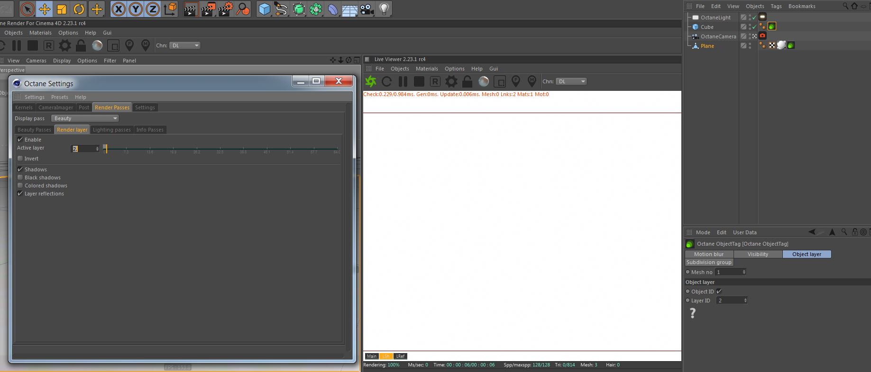The image size is (871, 372).
Task: Start Octane render in Live Viewer
Action: (370, 81)
